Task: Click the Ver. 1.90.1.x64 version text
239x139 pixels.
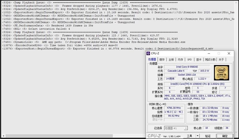Action: click(172, 136)
